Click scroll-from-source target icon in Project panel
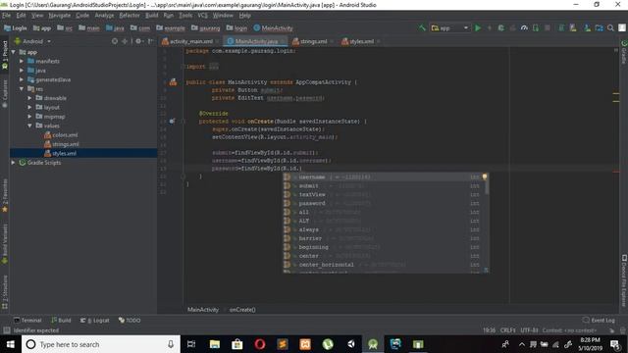The height and width of the screenshot is (353, 628). (x=115, y=41)
